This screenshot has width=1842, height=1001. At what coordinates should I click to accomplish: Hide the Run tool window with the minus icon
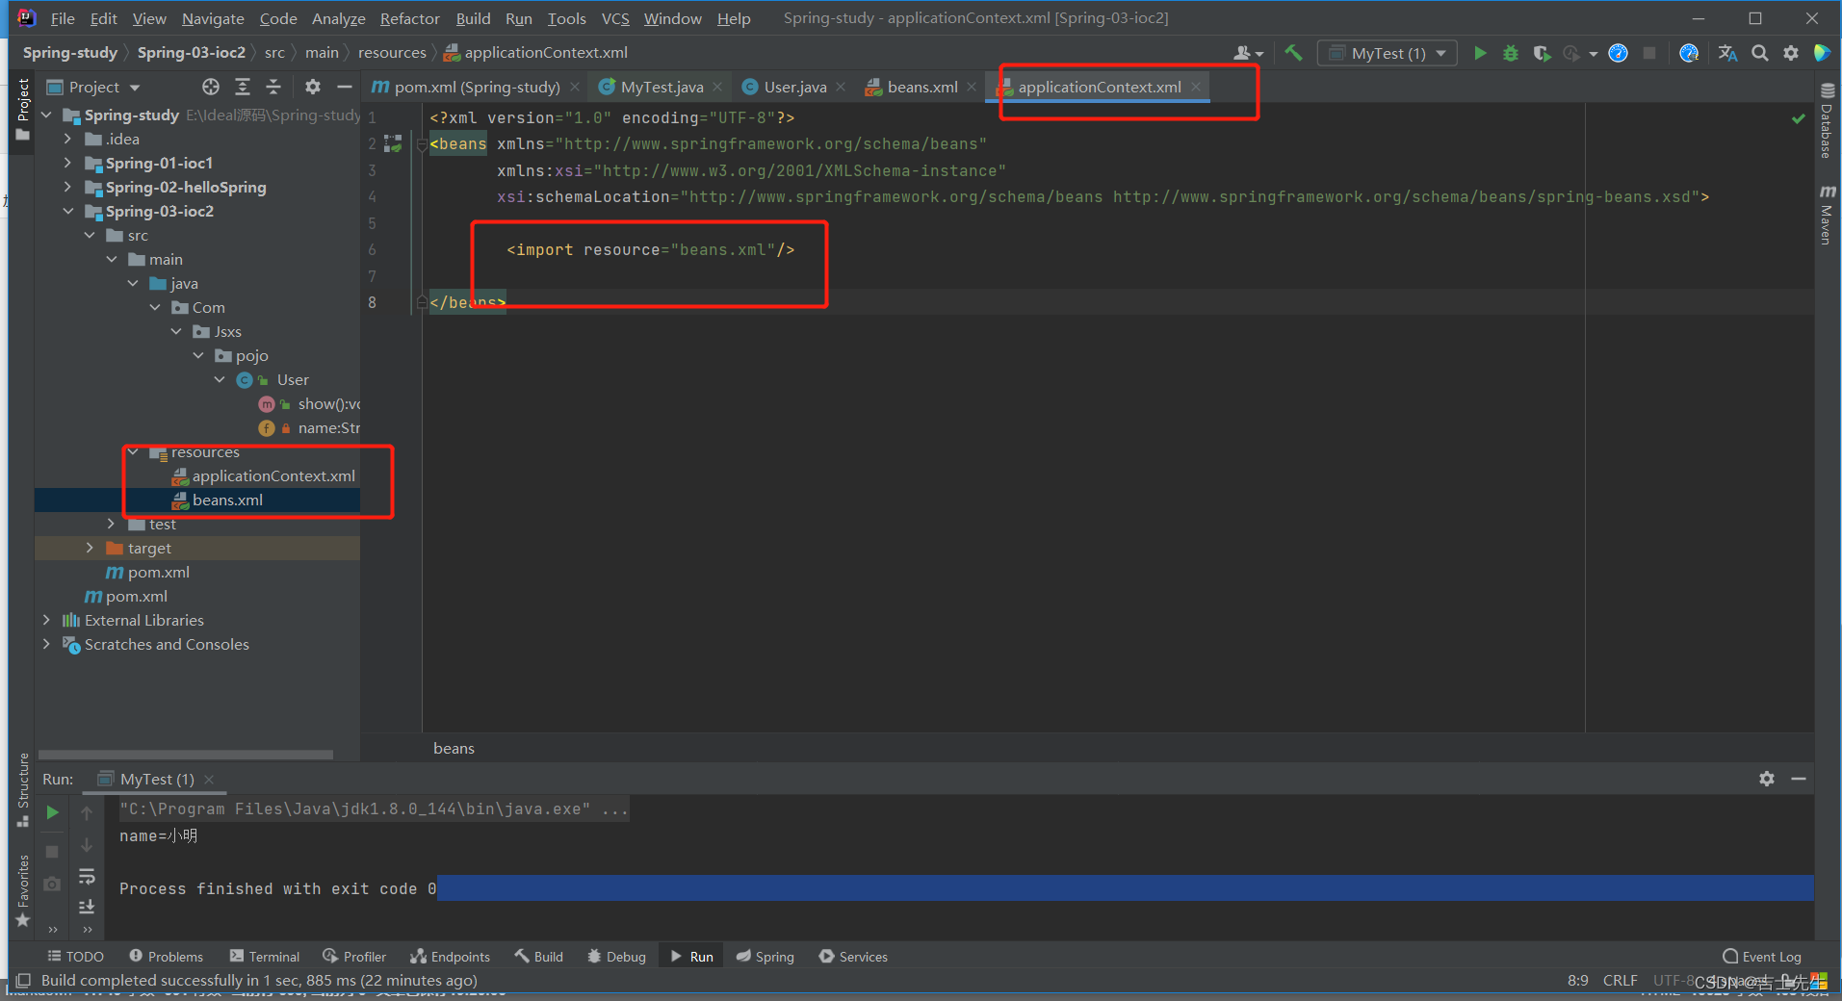(x=1798, y=779)
